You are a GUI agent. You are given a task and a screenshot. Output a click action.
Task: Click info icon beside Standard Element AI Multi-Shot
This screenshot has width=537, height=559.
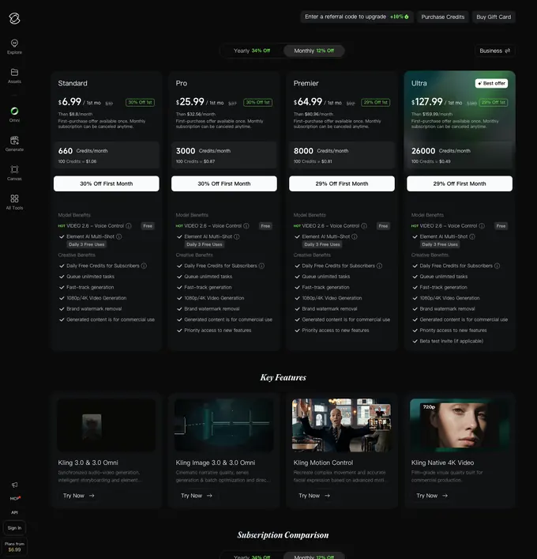tap(119, 236)
